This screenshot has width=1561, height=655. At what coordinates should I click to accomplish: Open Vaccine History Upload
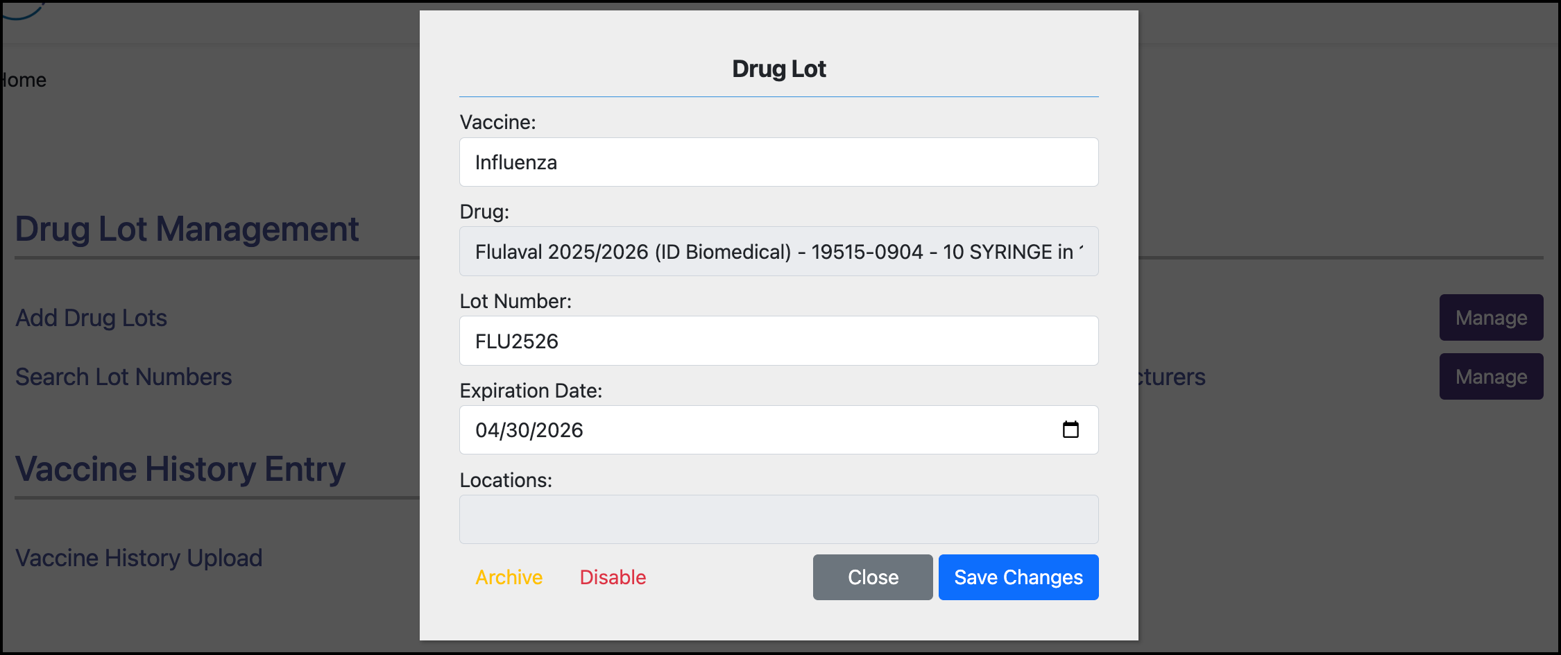(x=139, y=557)
